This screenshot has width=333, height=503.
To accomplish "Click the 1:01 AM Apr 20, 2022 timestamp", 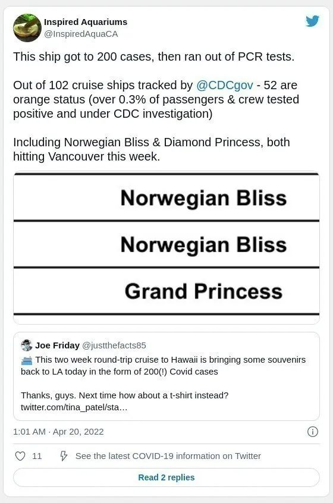I will tap(58, 432).
